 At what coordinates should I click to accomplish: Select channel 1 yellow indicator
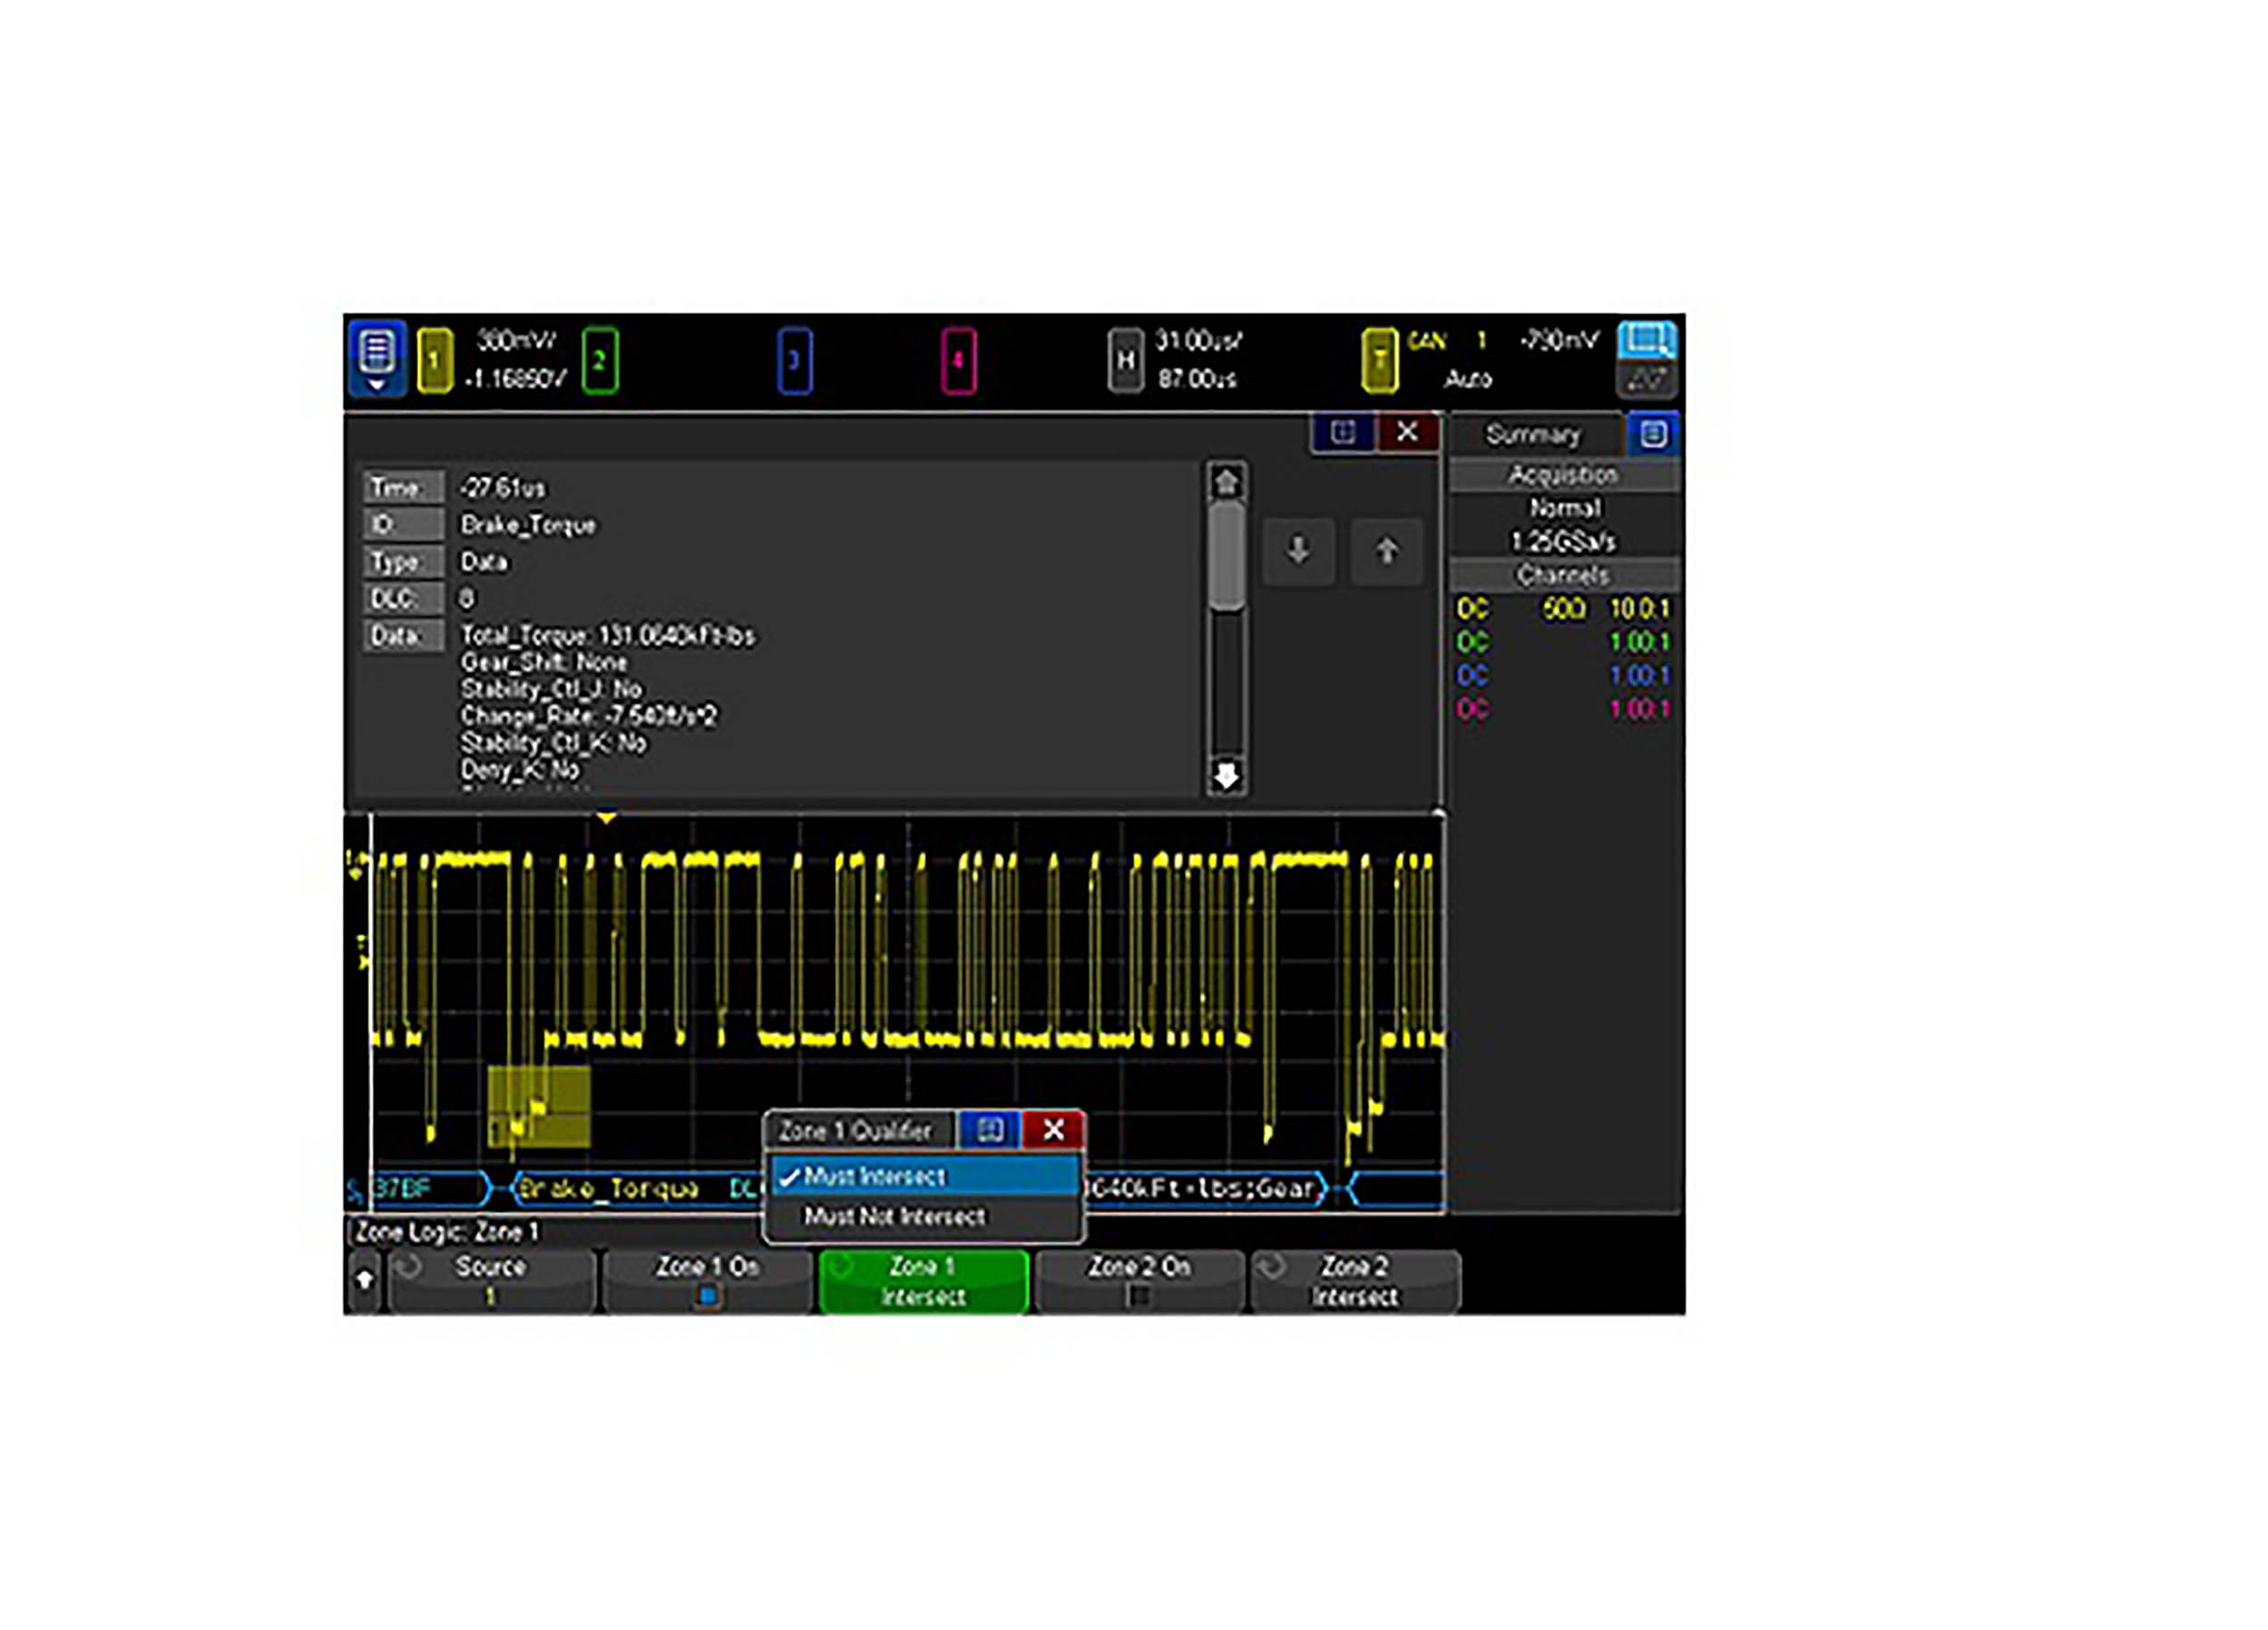point(434,360)
